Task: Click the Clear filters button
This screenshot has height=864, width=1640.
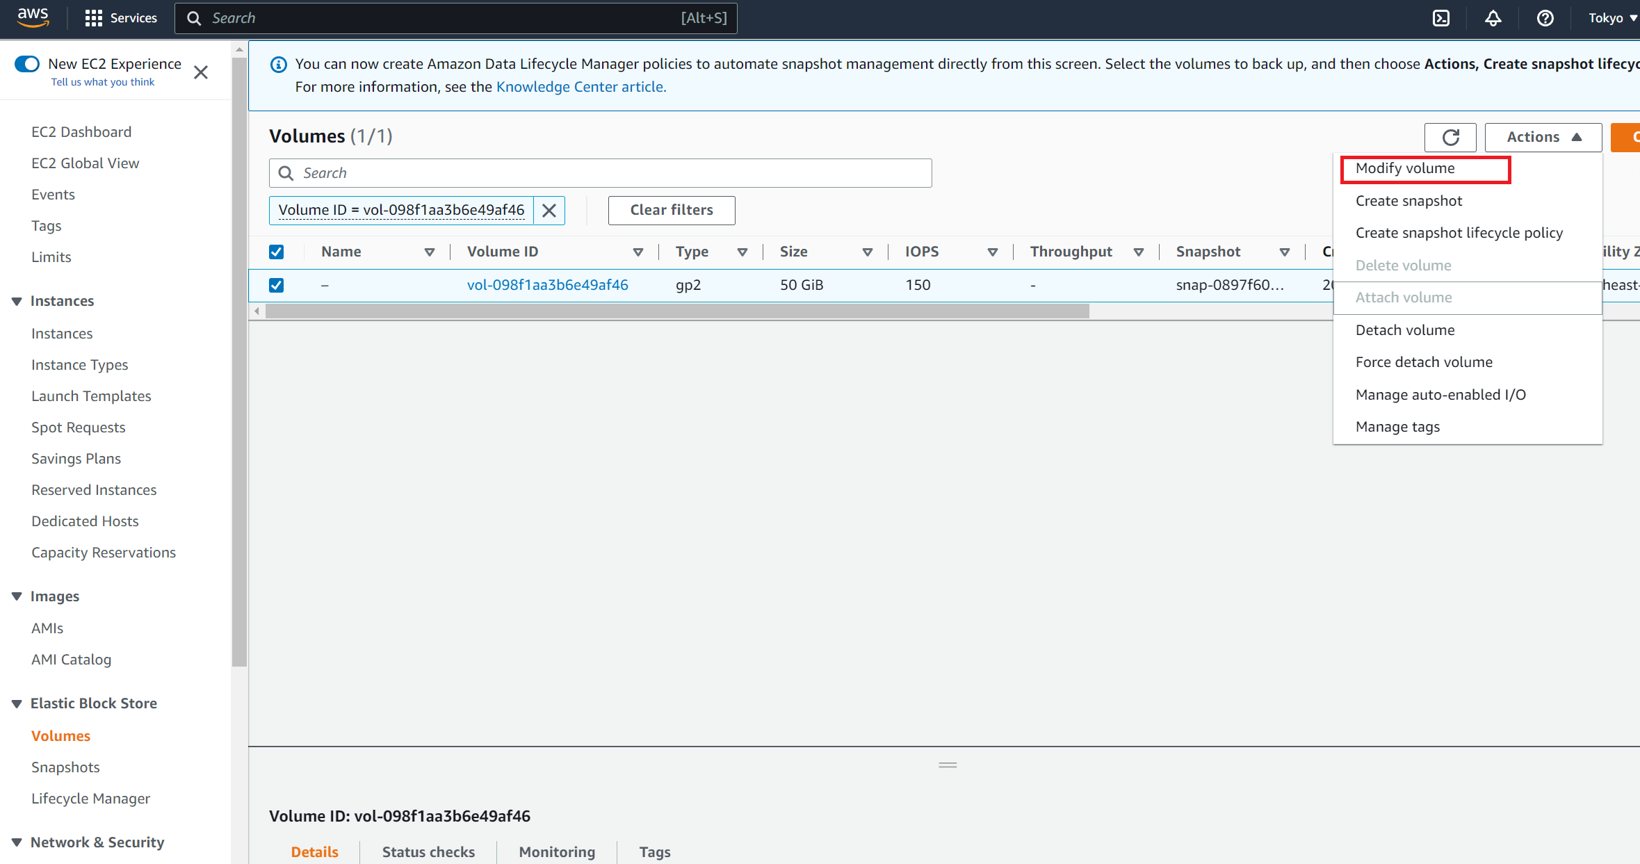Action: (x=671, y=210)
